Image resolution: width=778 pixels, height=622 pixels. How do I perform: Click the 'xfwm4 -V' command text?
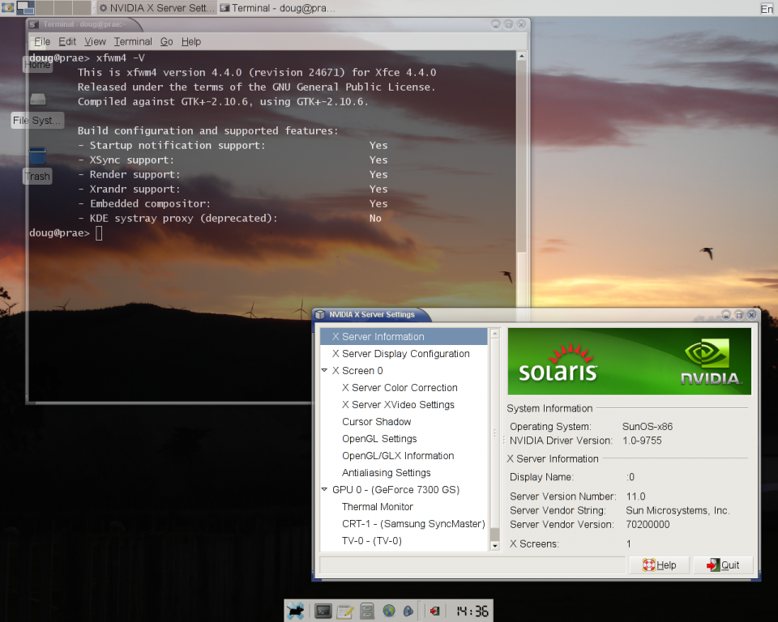120,58
